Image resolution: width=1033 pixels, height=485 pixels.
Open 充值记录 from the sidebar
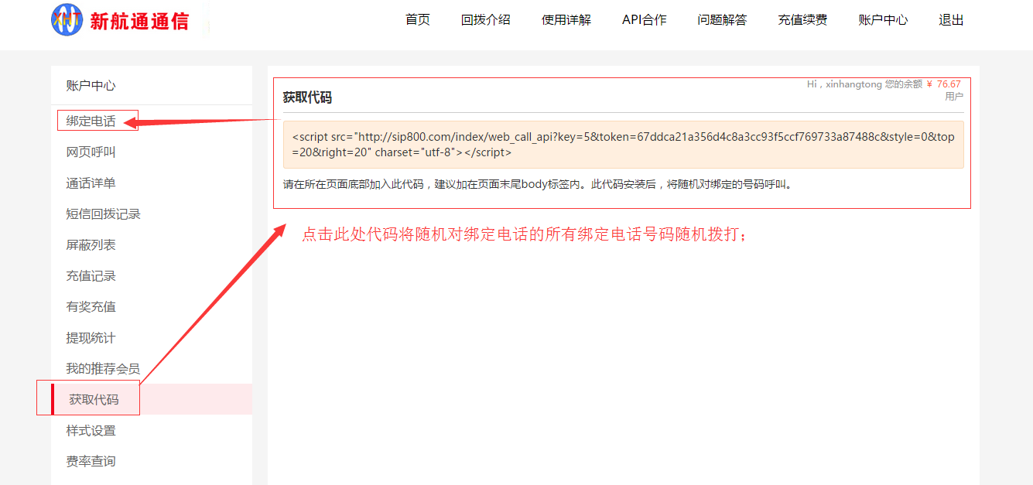pos(91,276)
